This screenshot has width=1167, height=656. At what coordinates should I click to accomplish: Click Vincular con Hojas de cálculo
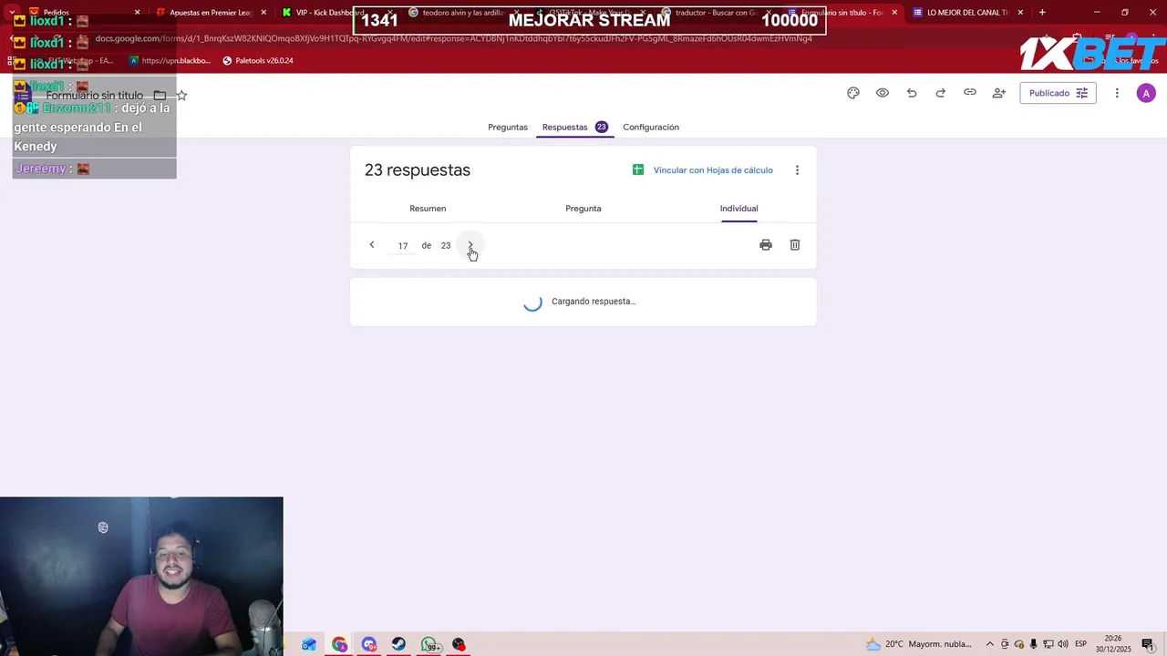pos(703,170)
